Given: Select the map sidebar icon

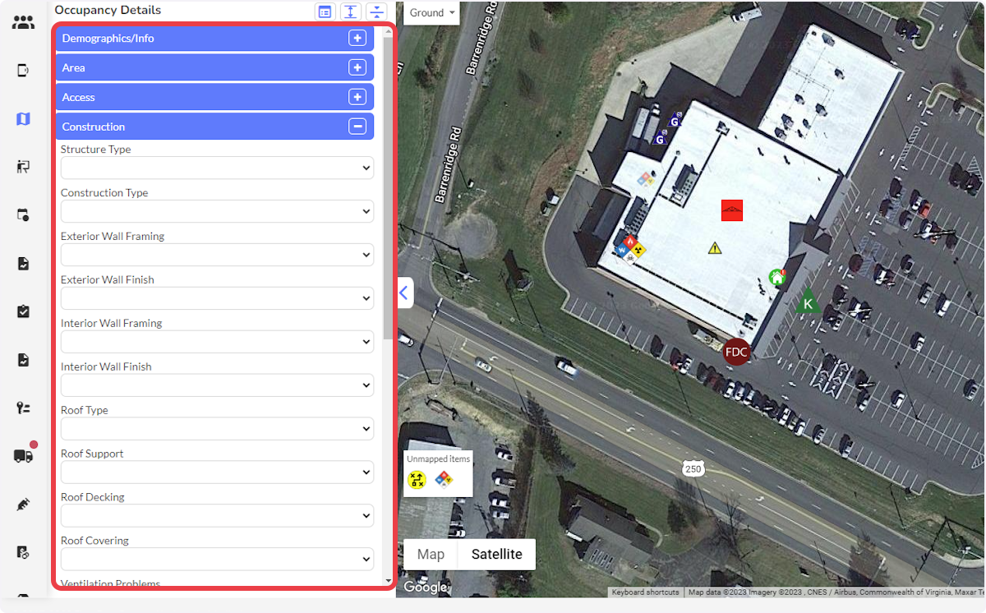Looking at the screenshot, I should click(x=23, y=119).
